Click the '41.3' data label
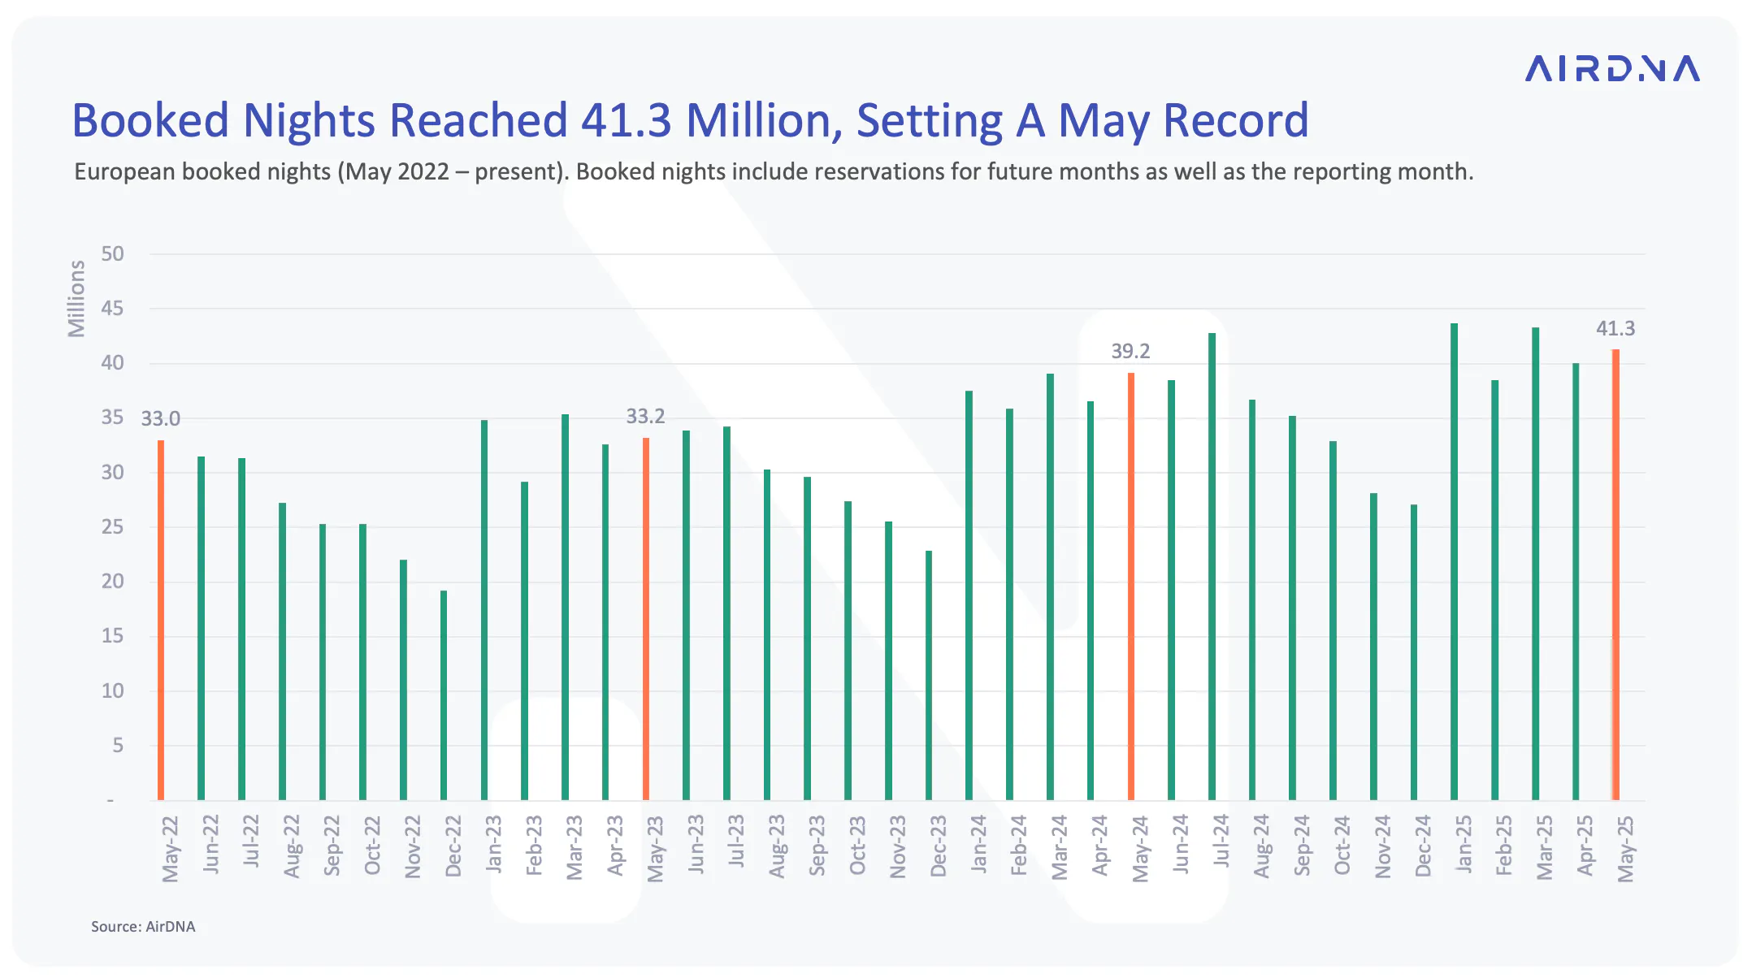This screenshot has height=978, width=1752. tap(1615, 329)
